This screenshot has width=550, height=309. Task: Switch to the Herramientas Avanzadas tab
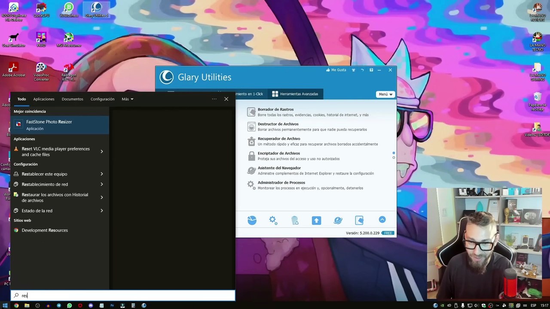click(295, 94)
